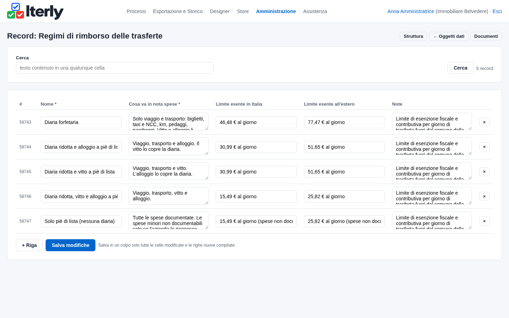
Task: Go back to Oggetti dati
Action: 449,36
